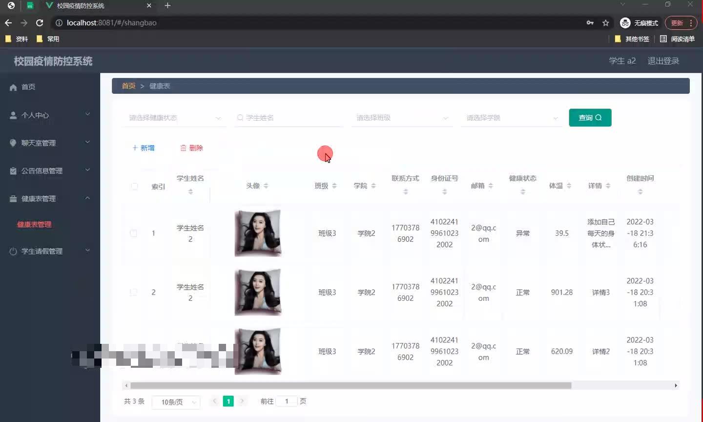This screenshot has height=422, width=703.
Task: Check the checkbox for row 1
Action: pos(133,233)
